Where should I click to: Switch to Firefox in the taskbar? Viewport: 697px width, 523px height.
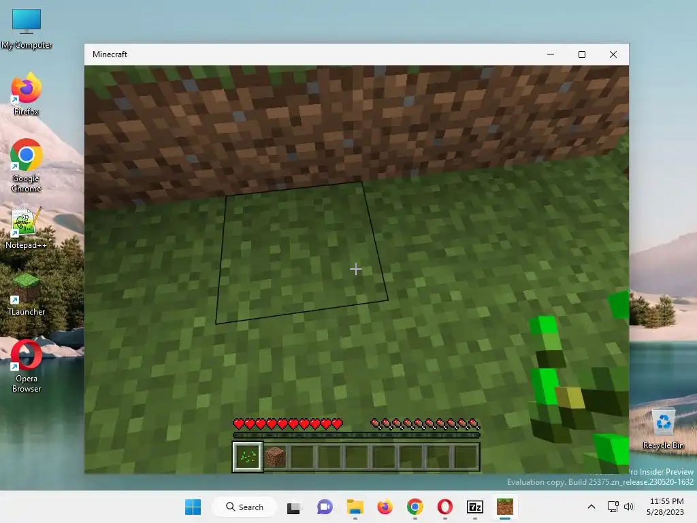click(385, 507)
